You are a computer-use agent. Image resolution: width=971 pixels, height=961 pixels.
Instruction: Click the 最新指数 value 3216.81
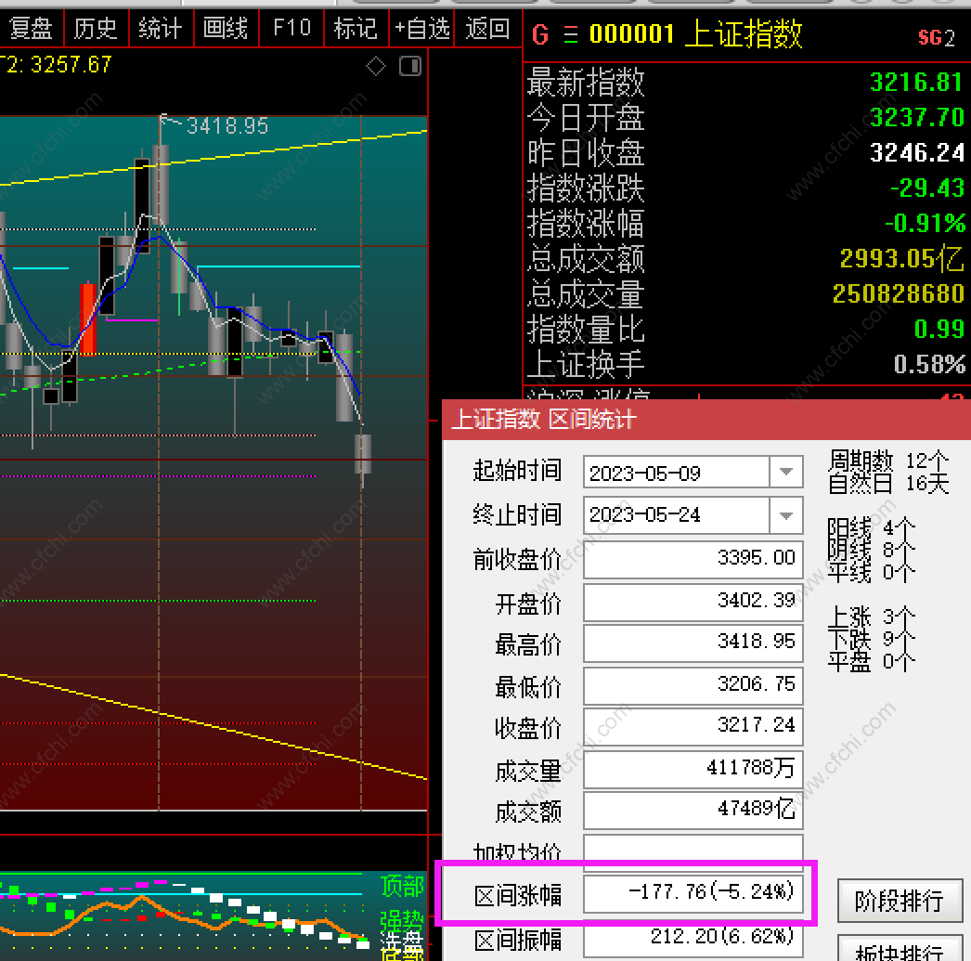(916, 83)
